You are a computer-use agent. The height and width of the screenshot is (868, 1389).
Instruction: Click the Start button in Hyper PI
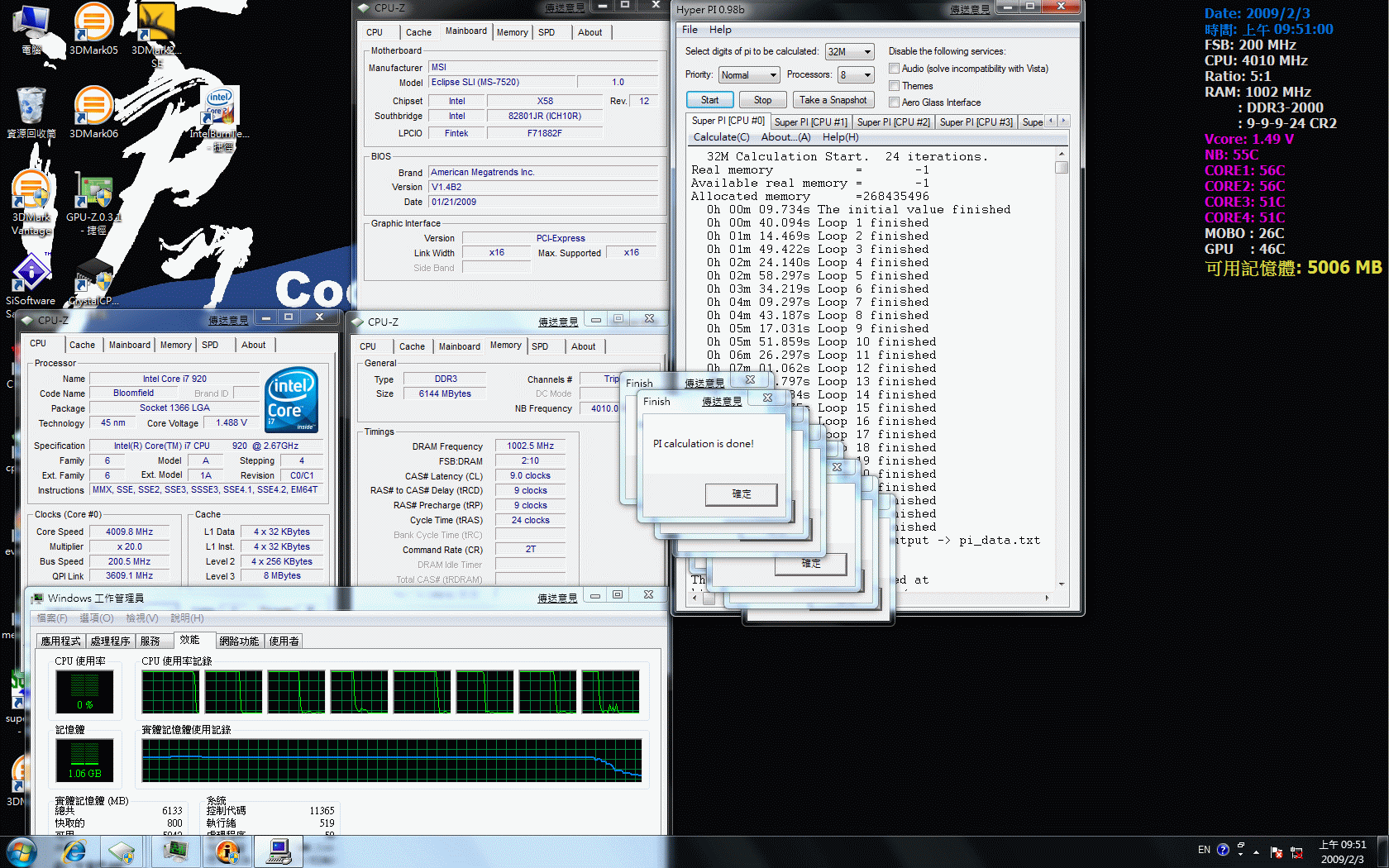[x=709, y=100]
